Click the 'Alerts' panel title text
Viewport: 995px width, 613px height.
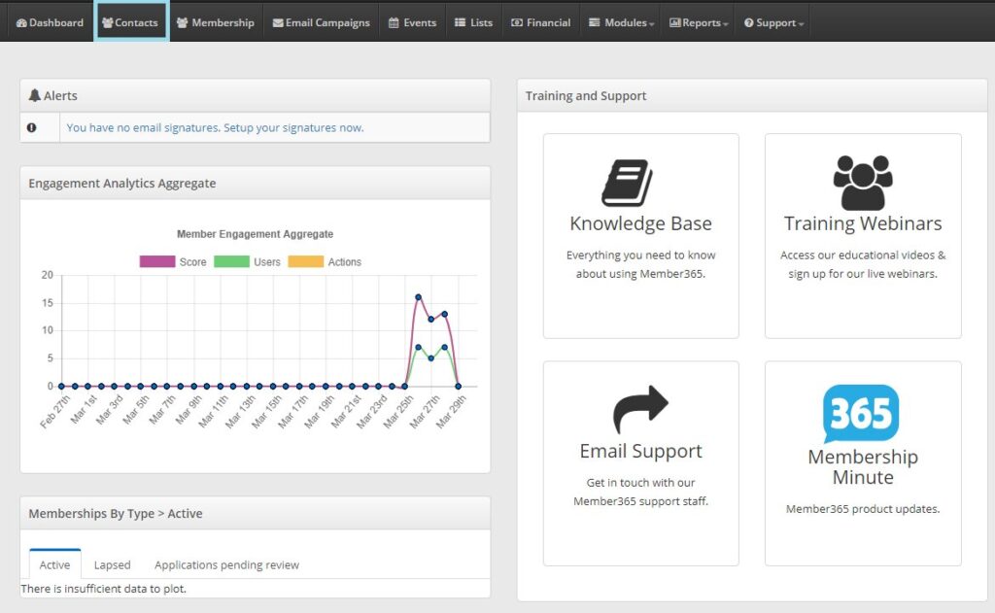60,96
